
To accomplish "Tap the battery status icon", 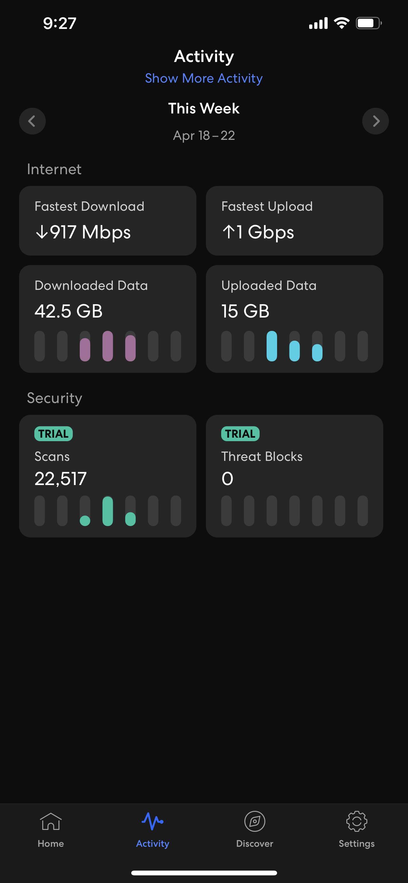I will pyautogui.click(x=369, y=23).
